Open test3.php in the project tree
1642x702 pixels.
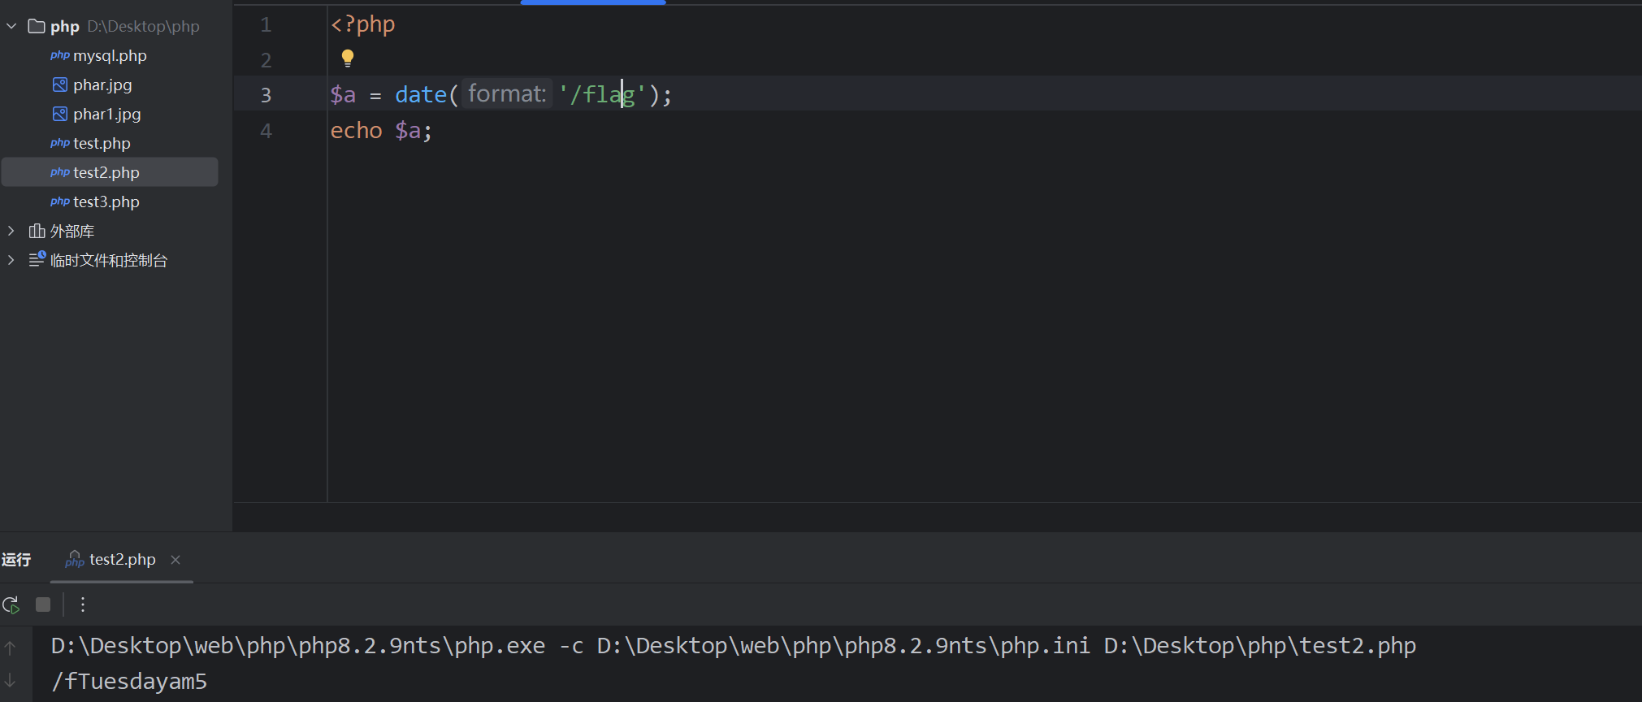click(x=106, y=202)
